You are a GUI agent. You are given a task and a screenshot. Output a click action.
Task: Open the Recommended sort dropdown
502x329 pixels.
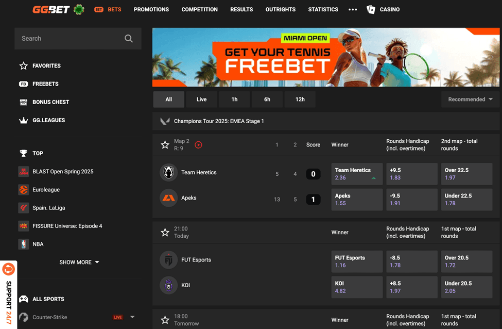470,100
